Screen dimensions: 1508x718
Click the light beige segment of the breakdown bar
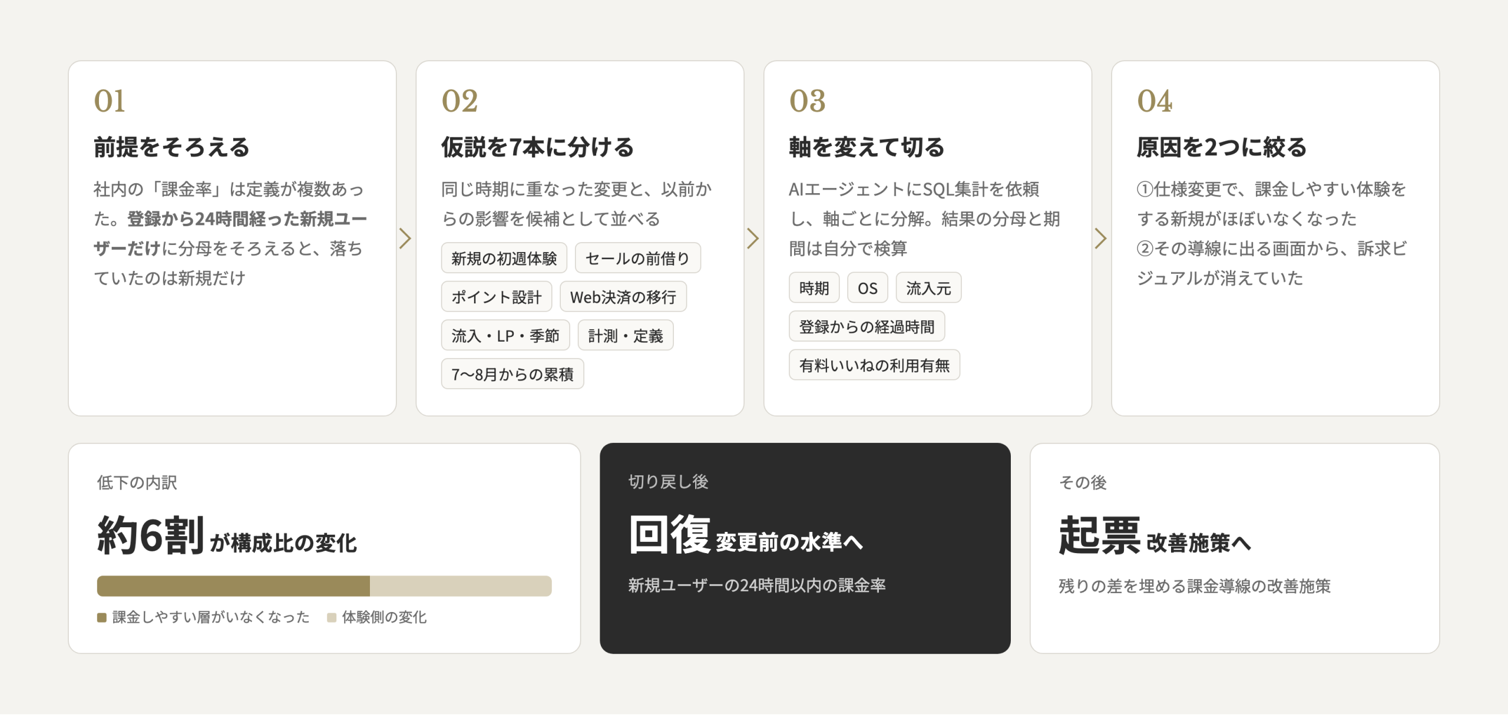[x=461, y=586]
